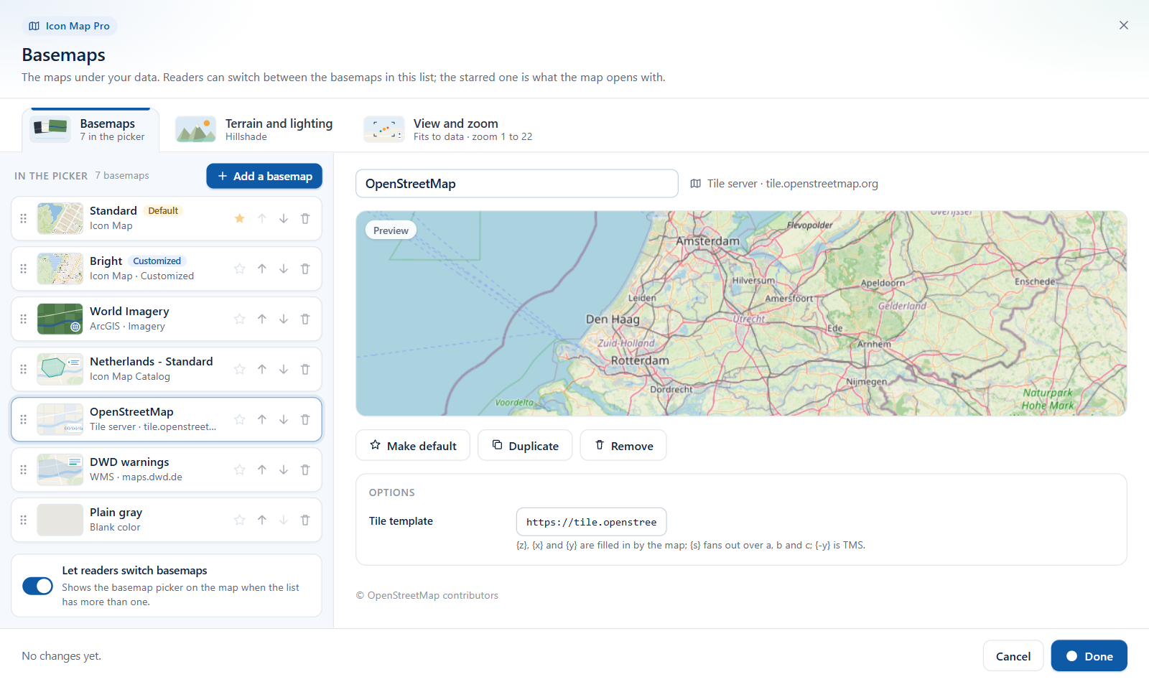Star the World Imagery basemap
This screenshot has width=1149, height=682.
coord(240,319)
